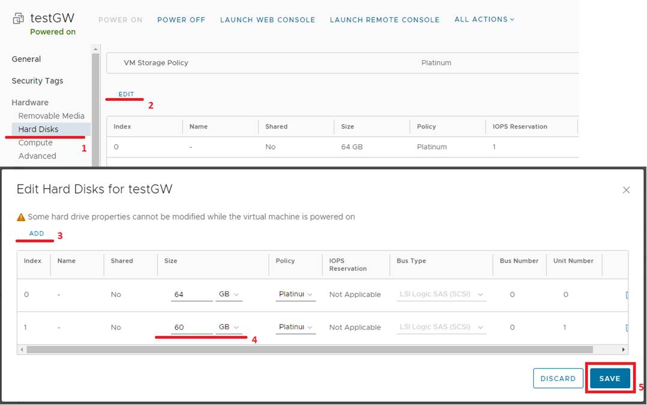
Task: Click POWER OFF action
Action: tap(181, 20)
